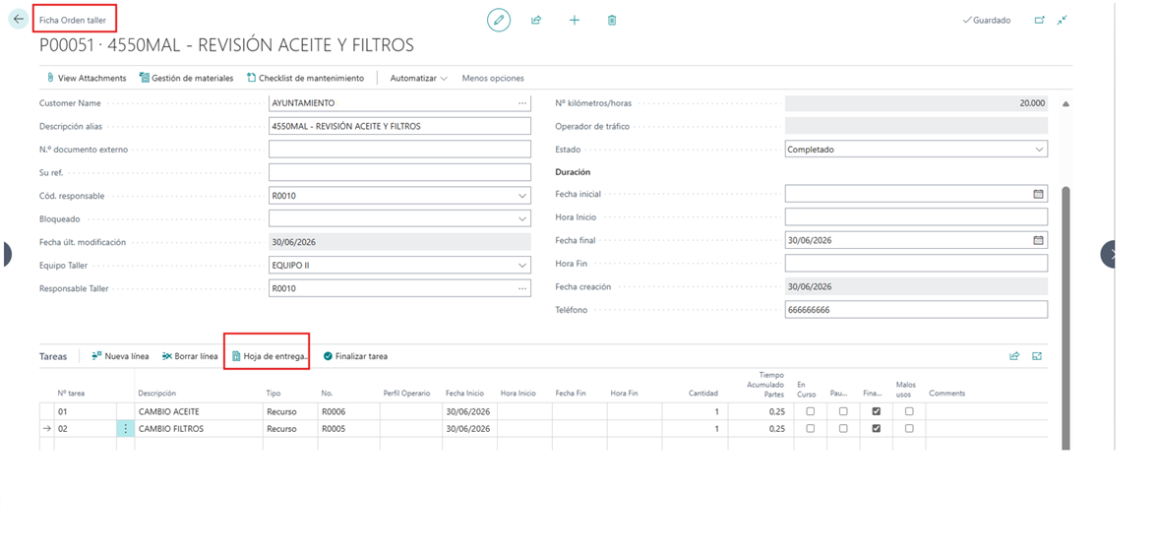Toggle En Curso checkbox for CAMBIO ACEITE
The height and width of the screenshot is (551, 1158).
pos(810,411)
